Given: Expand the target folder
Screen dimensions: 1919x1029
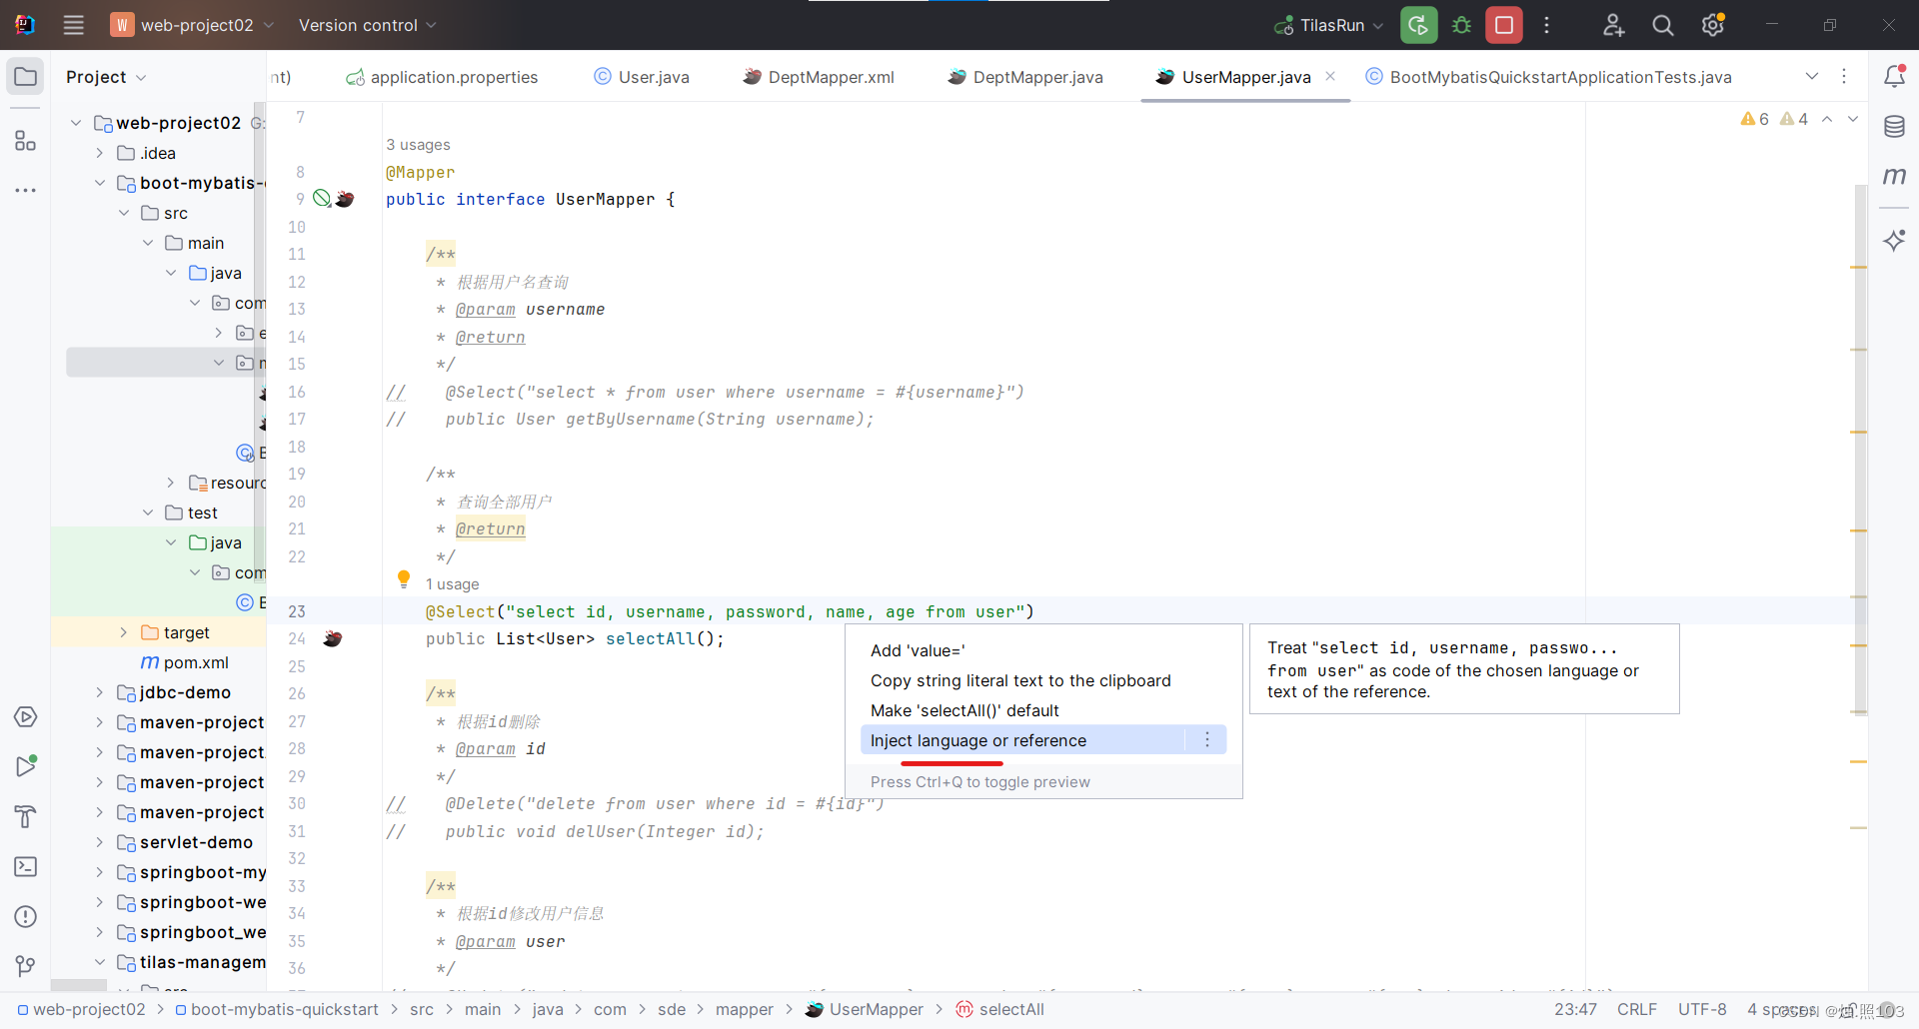Looking at the screenshot, I should pyautogui.click(x=124, y=632).
